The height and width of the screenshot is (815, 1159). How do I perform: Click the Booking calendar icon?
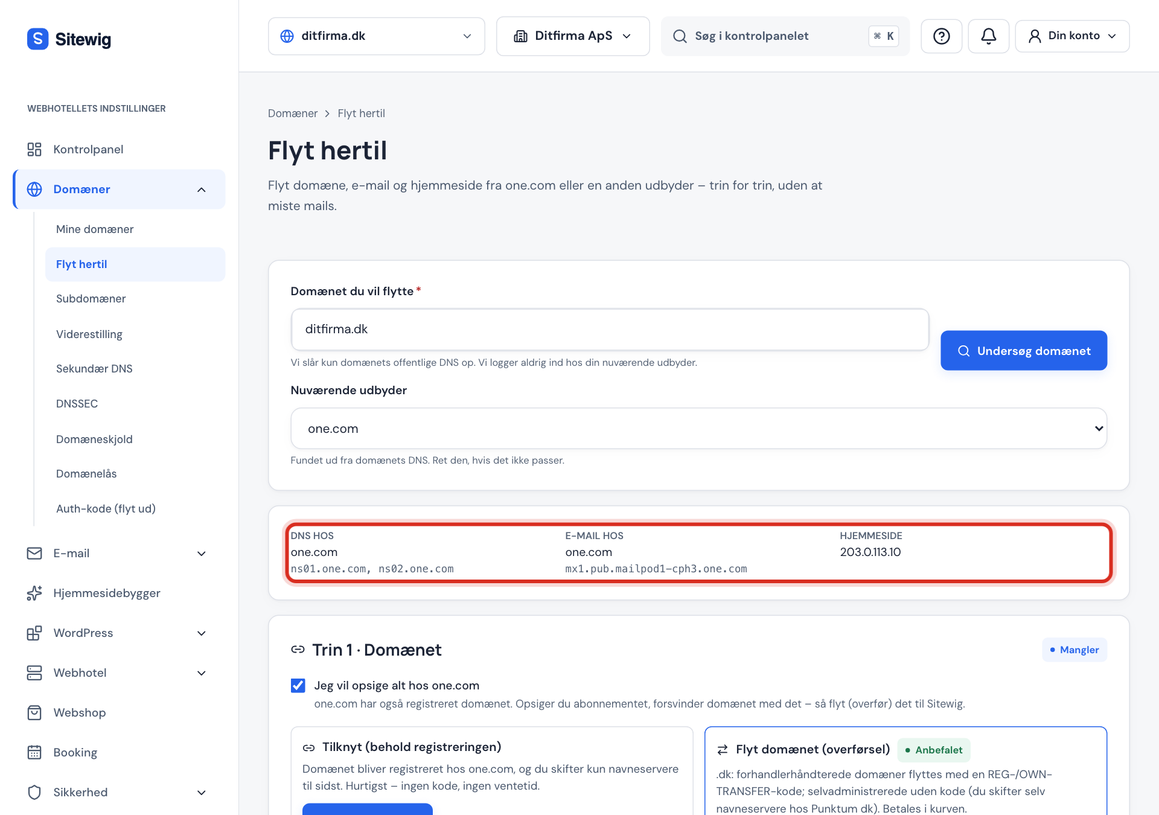pyautogui.click(x=34, y=752)
